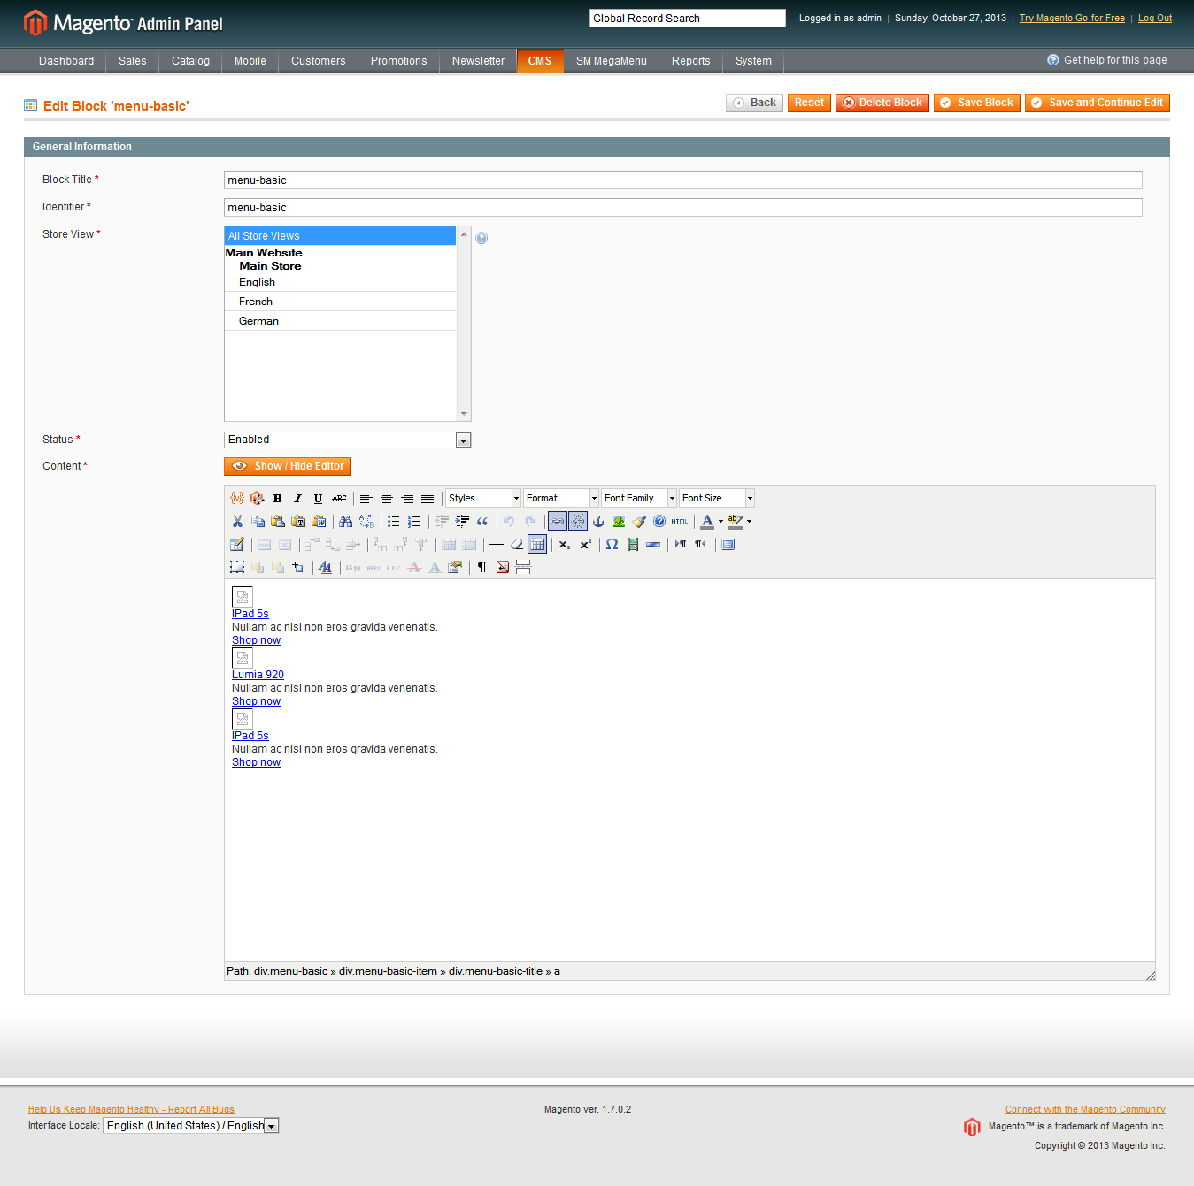Open the Dashboard menu
Screen dimensions: 1194x1186
point(66,61)
